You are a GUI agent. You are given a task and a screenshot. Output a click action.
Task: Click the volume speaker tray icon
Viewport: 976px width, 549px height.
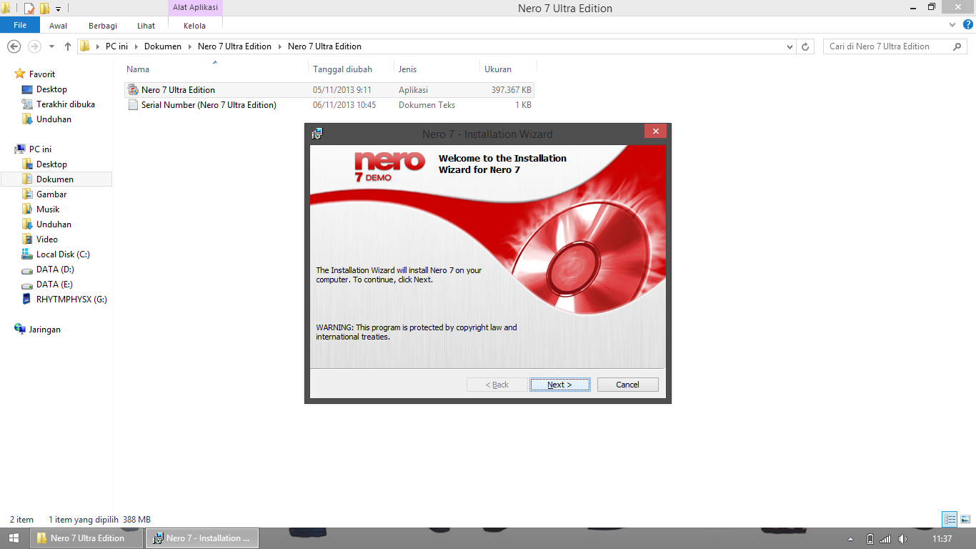coord(902,539)
